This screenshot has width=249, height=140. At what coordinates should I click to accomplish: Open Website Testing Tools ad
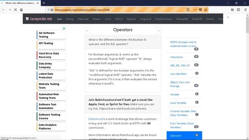51,86
